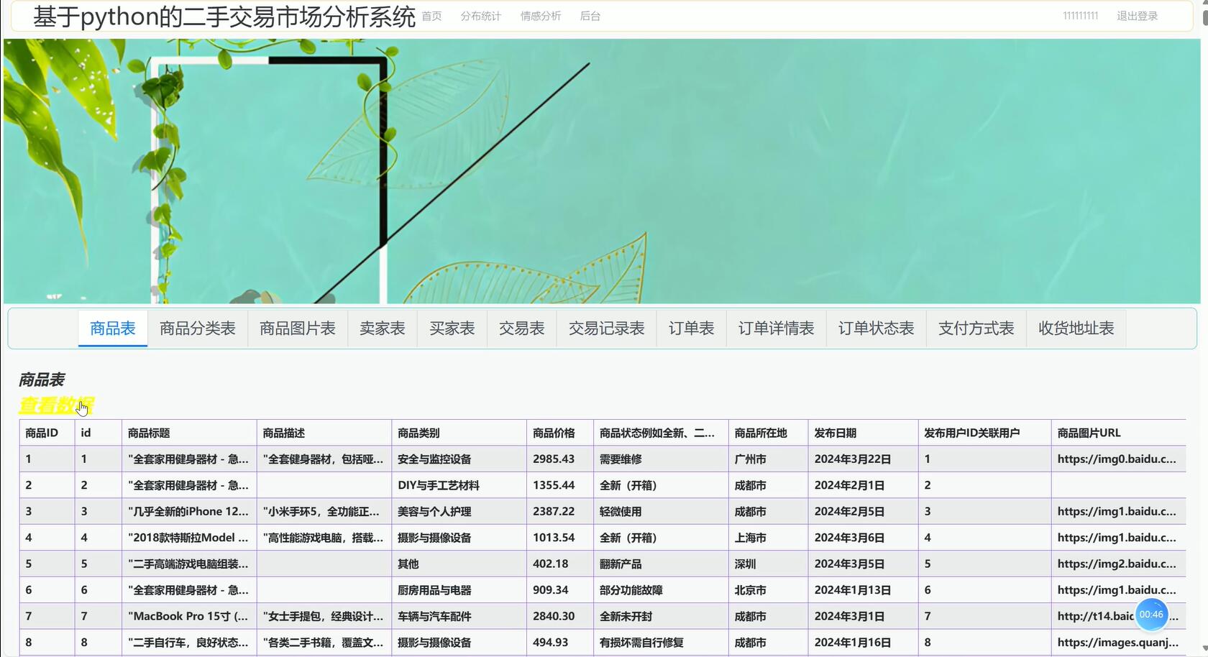
Task: Open the 卖家表 tab
Action: [x=382, y=328]
